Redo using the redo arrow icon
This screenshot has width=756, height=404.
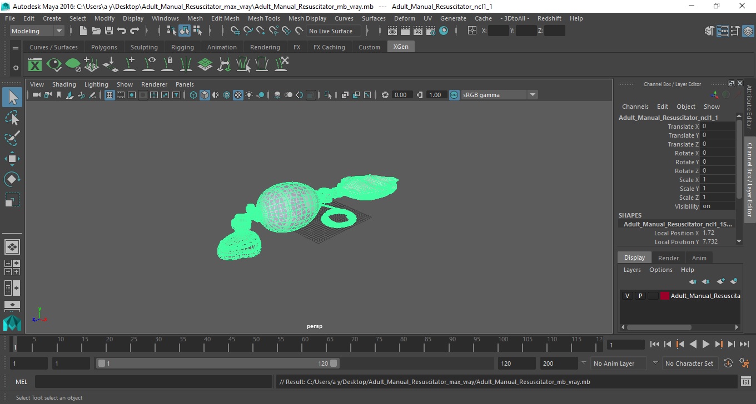[135, 31]
